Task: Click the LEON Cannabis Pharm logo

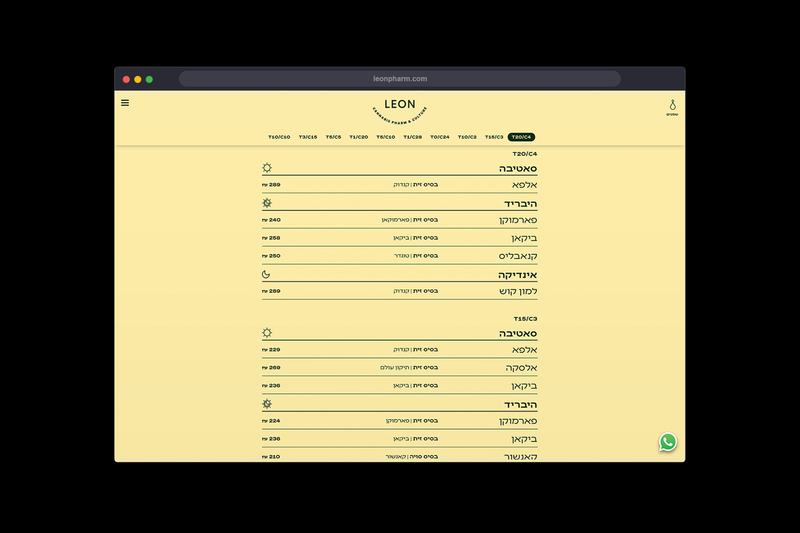Action: click(x=400, y=111)
